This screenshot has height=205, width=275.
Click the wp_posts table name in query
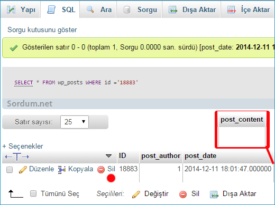70,83
